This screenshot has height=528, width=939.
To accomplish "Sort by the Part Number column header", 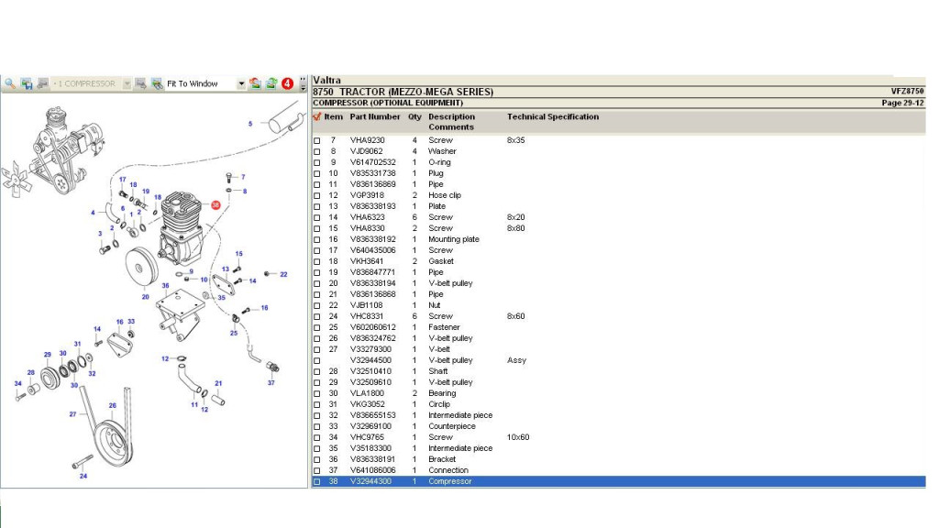I will point(375,116).
